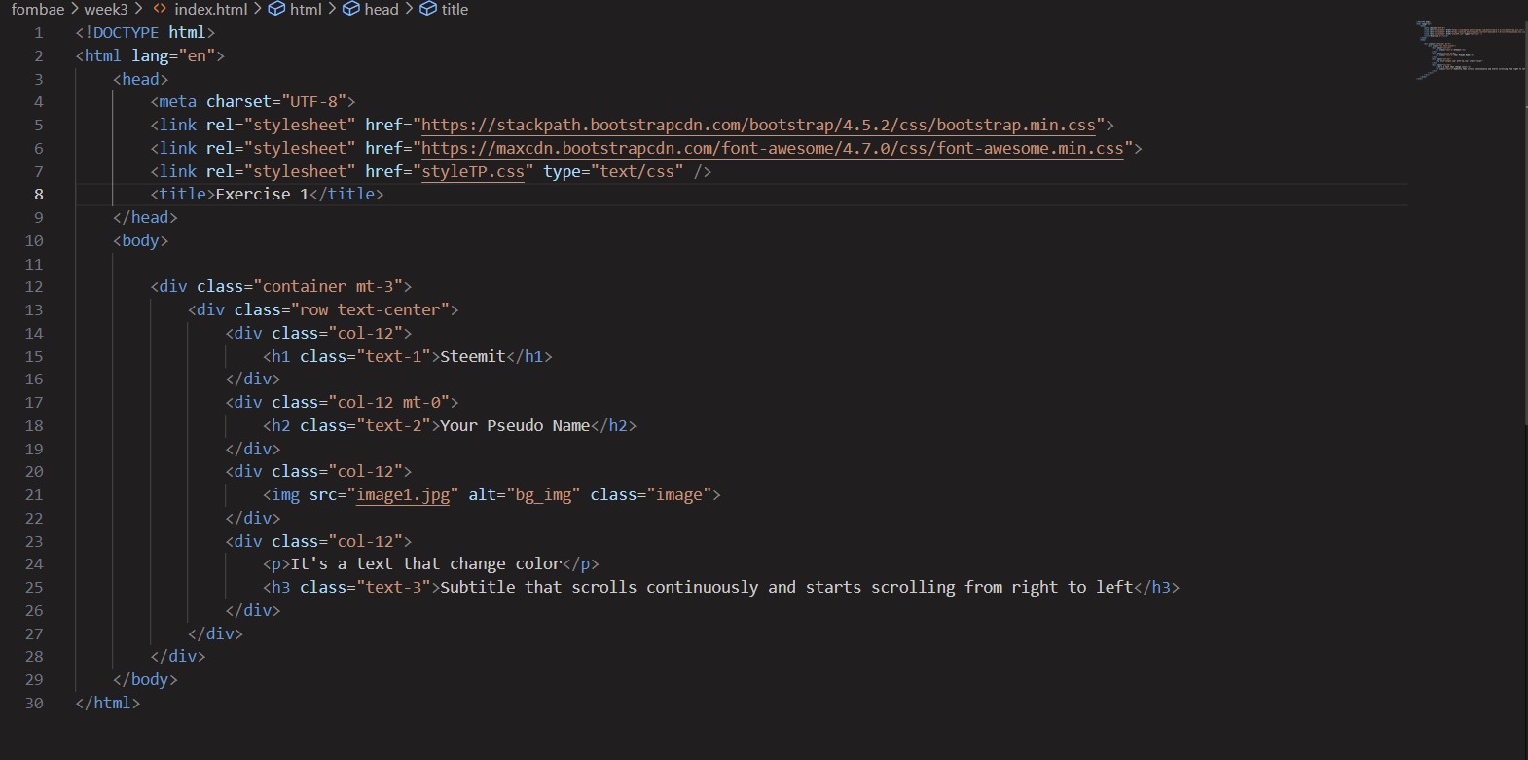
Task: Open the fombae folder breadcrumb
Action: 37,9
